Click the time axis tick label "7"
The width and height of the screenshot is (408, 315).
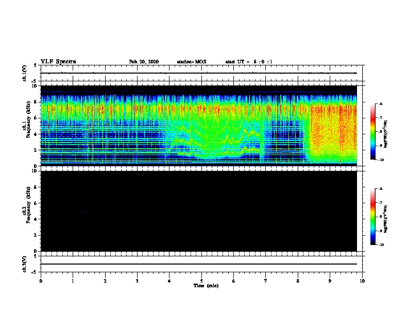click(x=266, y=281)
